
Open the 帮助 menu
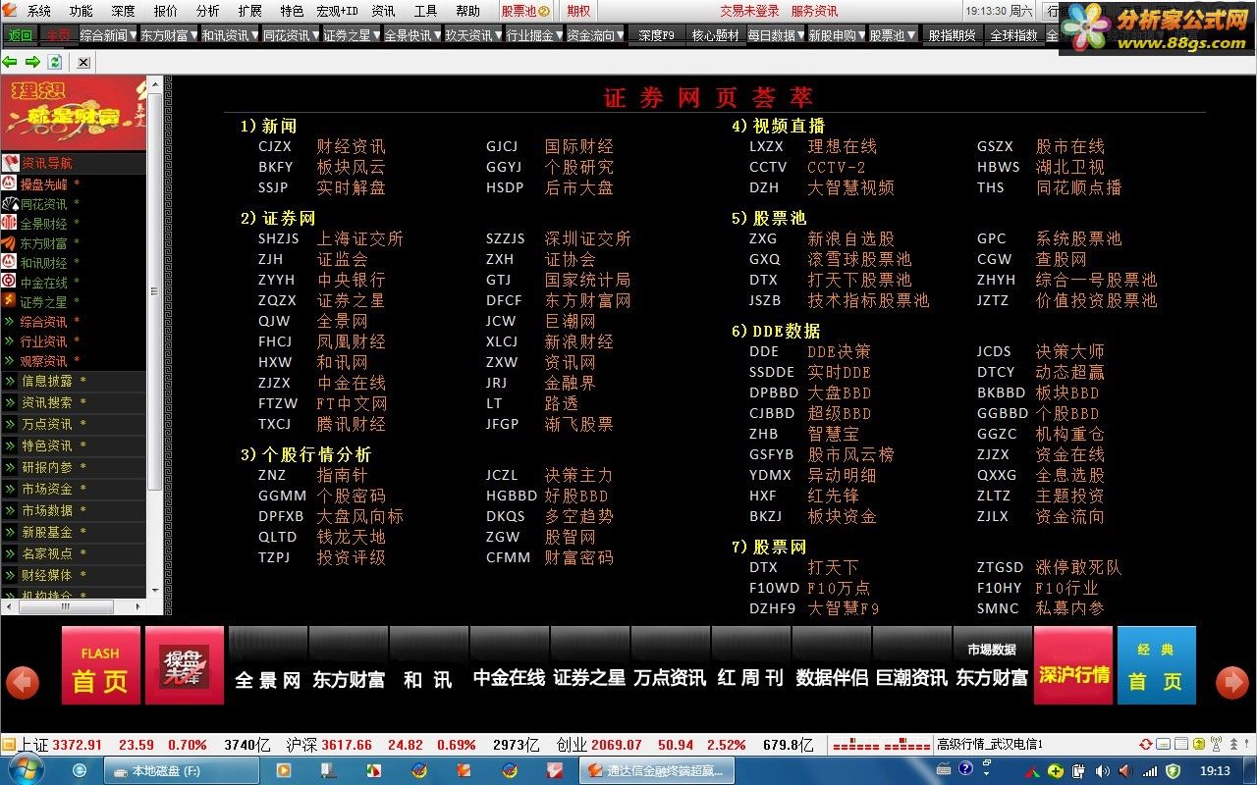(467, 11)
